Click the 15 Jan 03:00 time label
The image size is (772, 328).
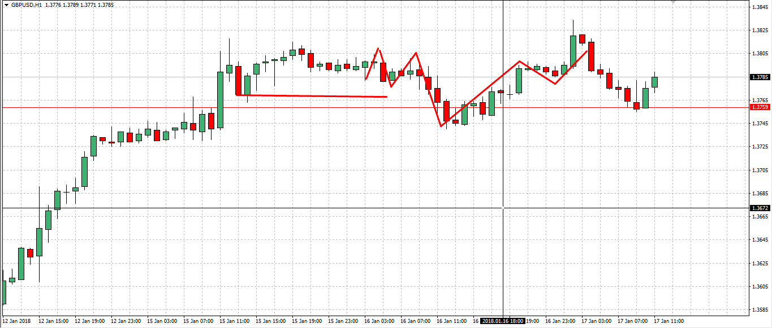click(x=162, y=321)
